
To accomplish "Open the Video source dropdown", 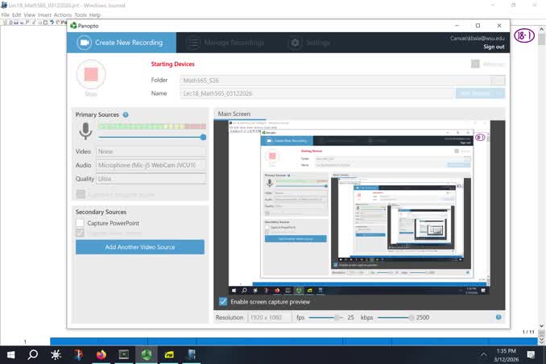I will 151,151.
